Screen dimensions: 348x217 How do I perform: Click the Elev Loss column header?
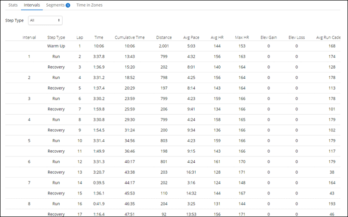[x=296, y=37]
